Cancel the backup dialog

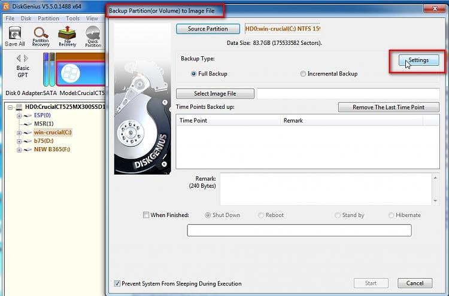[x=415, y=283]
